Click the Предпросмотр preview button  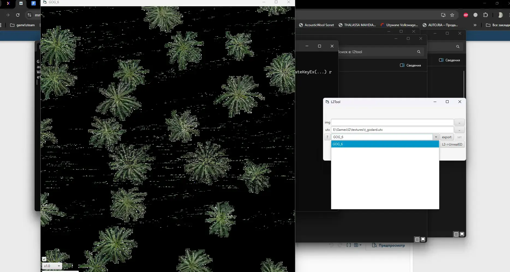coord(388,245)
